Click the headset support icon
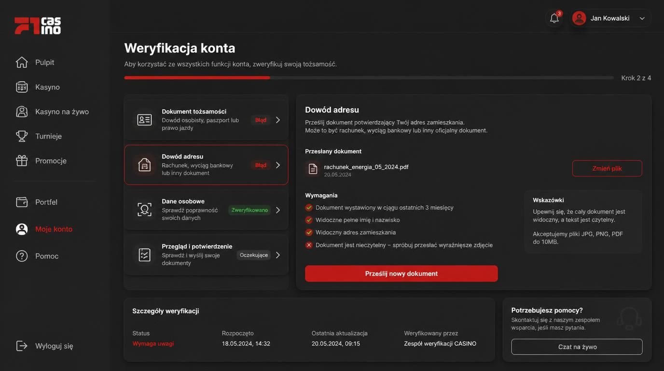 629,319
